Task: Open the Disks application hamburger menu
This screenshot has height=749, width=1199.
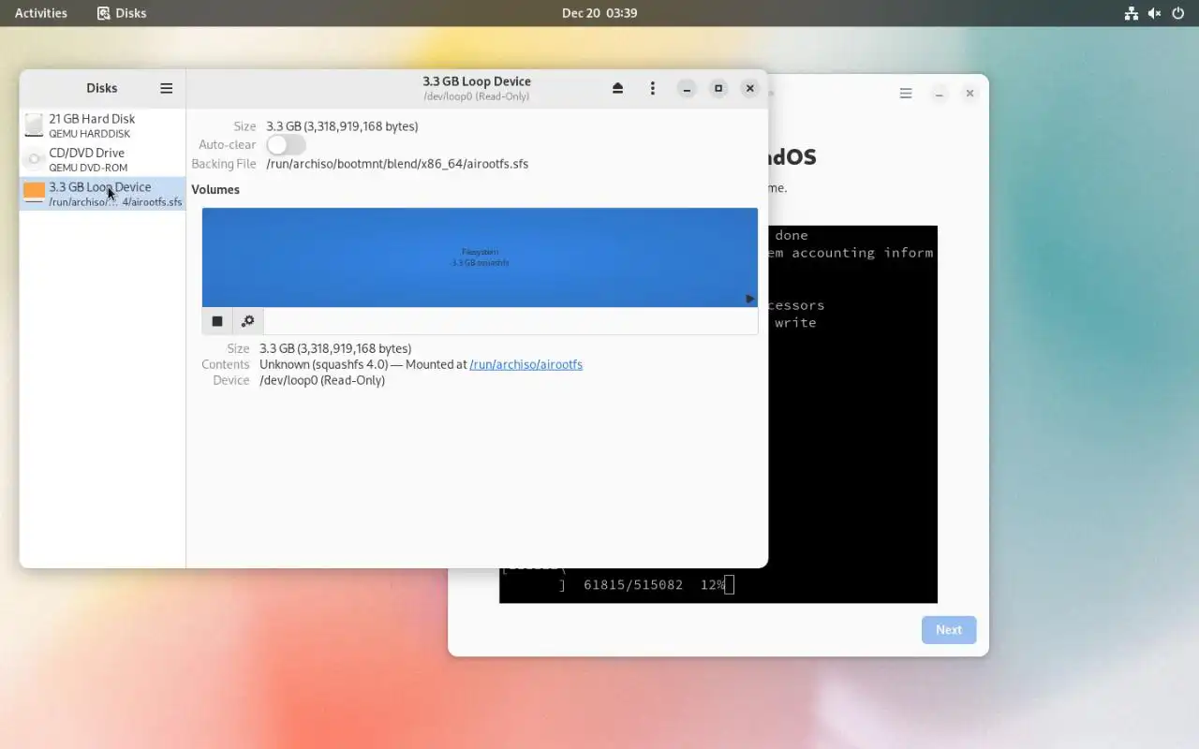Action: tap(166, 88)
